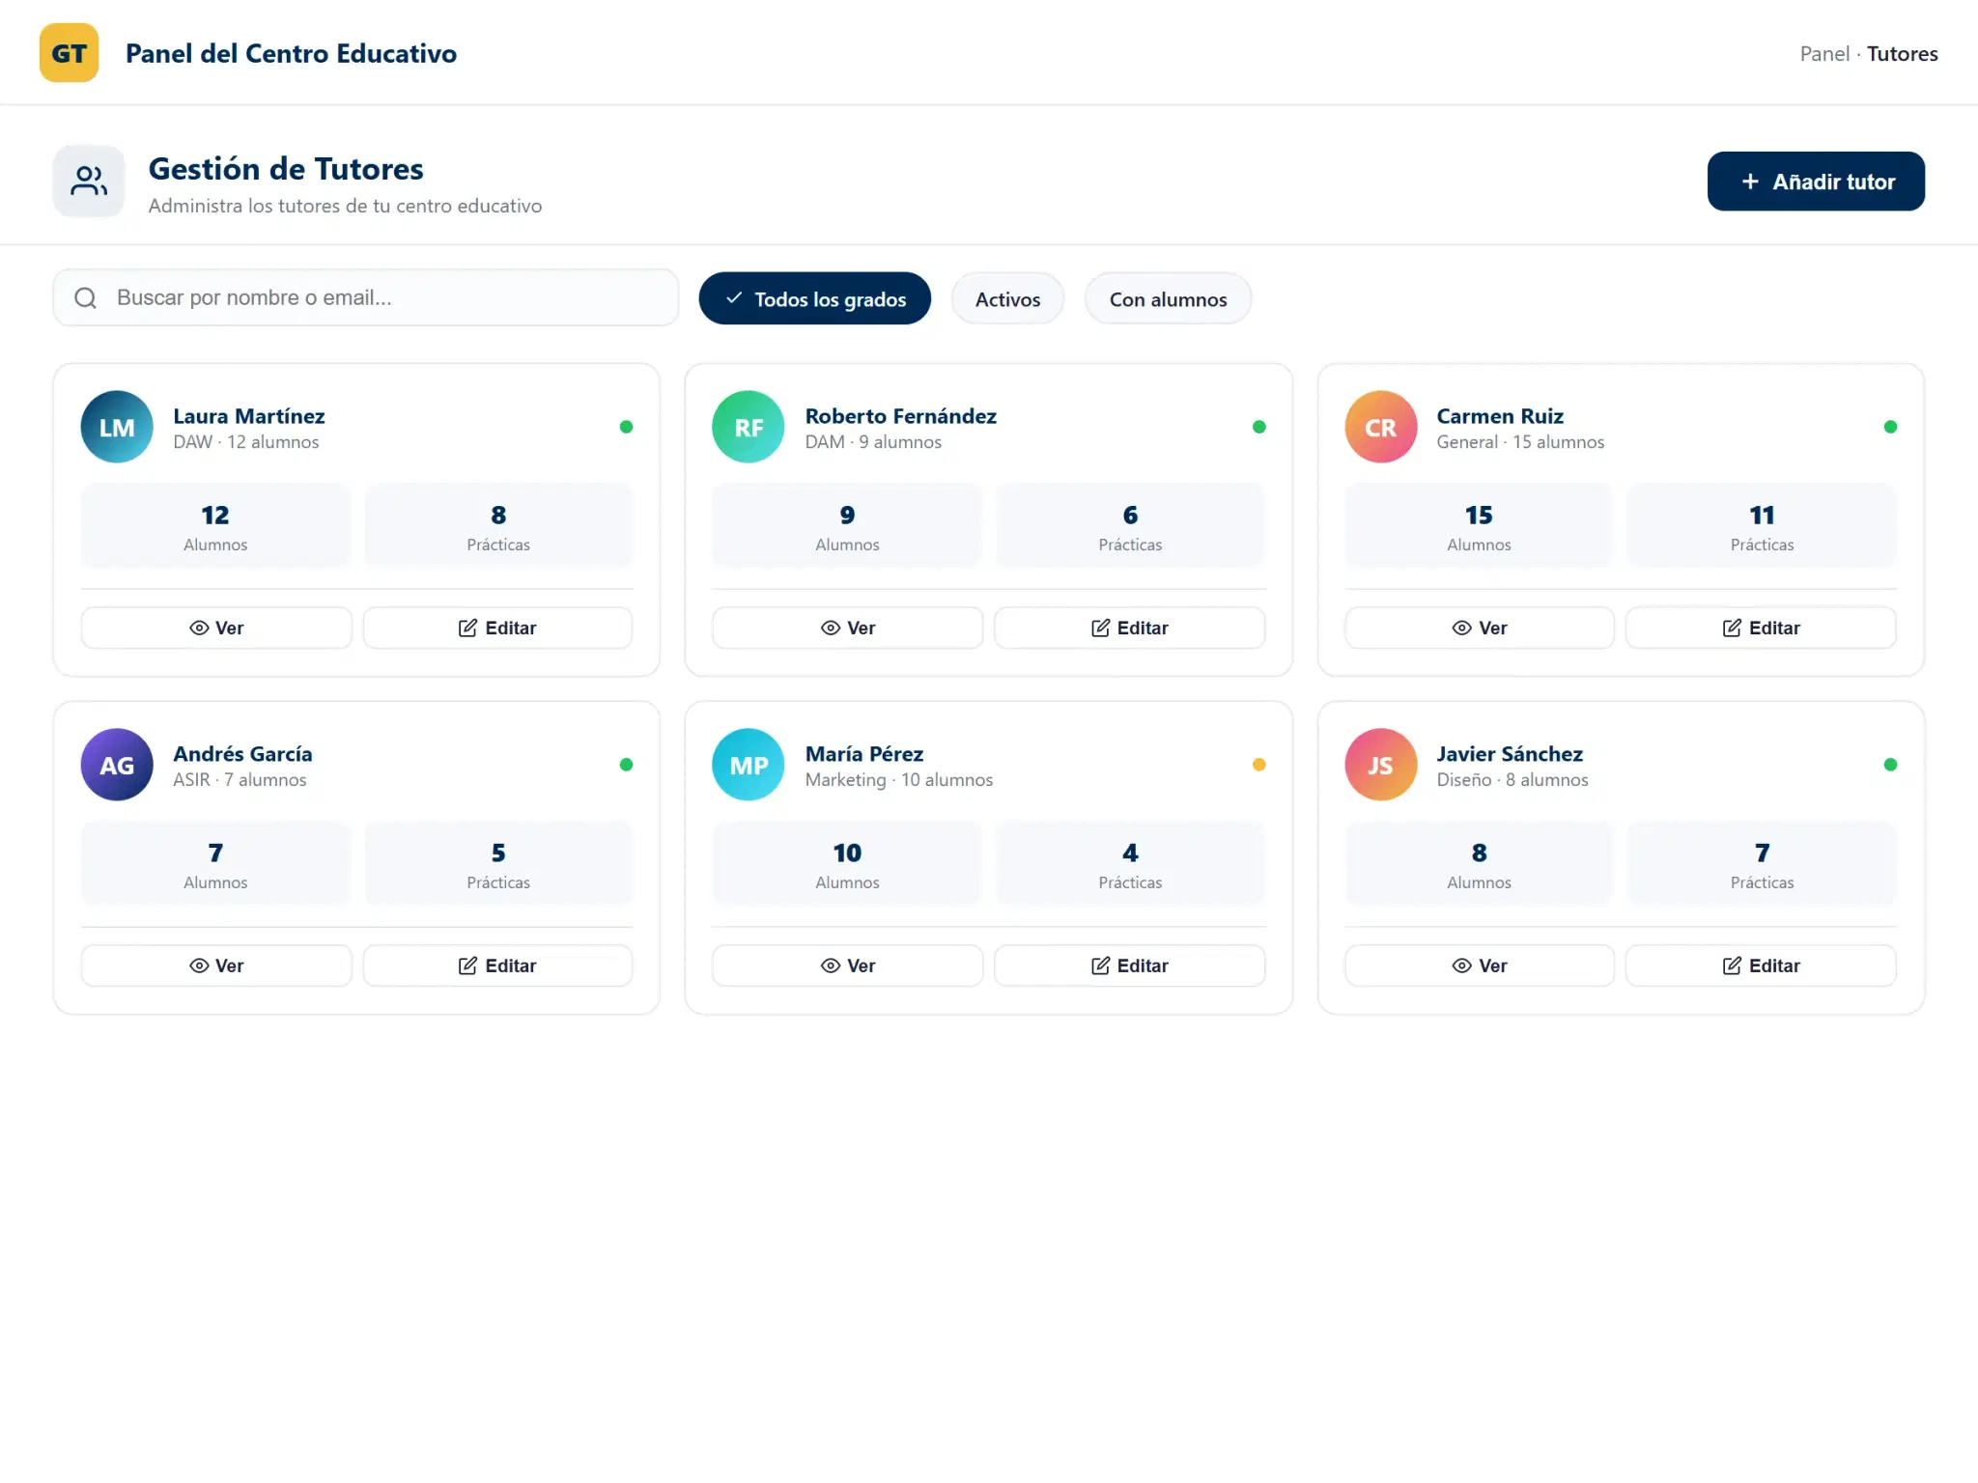1978x1483 pixels.
Task: Open Laura Martínez's LM avatar
Action: point(117,427)
